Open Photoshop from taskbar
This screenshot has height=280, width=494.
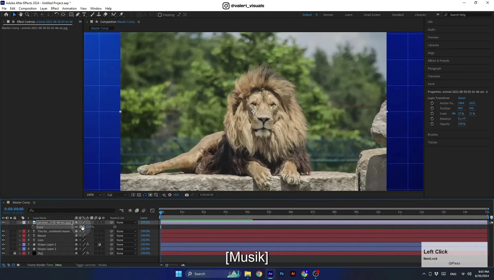coord(282,274)
